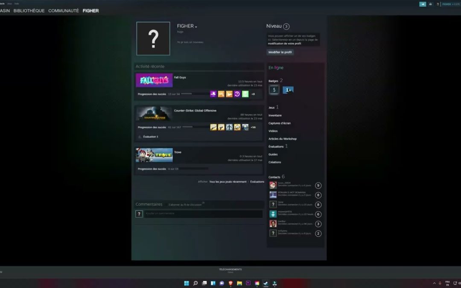The height and width of the screenshot is (288, 461).
Task: Open the Évaluations 1 sidebar link
Action: [x=278, y=146]
